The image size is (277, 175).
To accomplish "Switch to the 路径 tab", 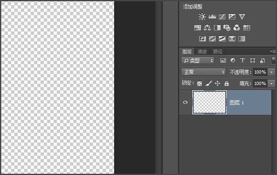I will [x=218, y=52].
